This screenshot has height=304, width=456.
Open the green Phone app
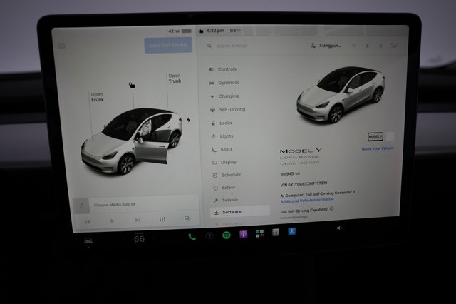click(192, 237)
